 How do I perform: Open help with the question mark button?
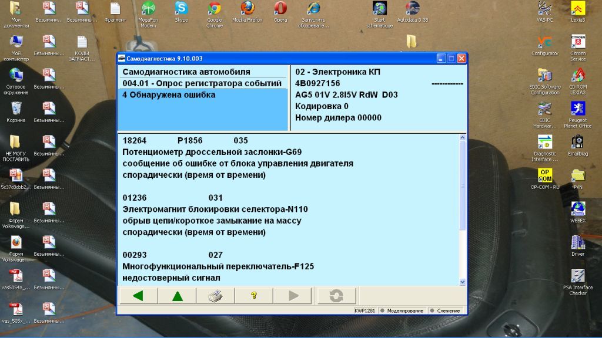point(254,296)
